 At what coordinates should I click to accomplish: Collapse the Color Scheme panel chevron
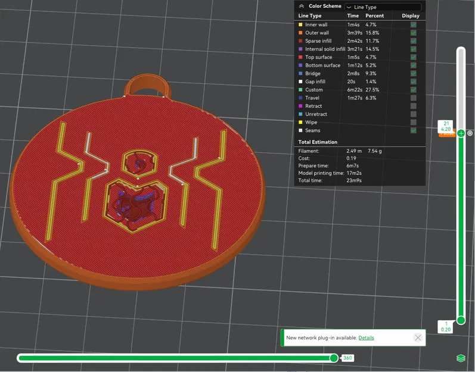point(302,6)
